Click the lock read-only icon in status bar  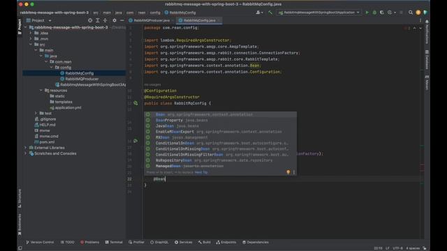[x=425, y=248]
